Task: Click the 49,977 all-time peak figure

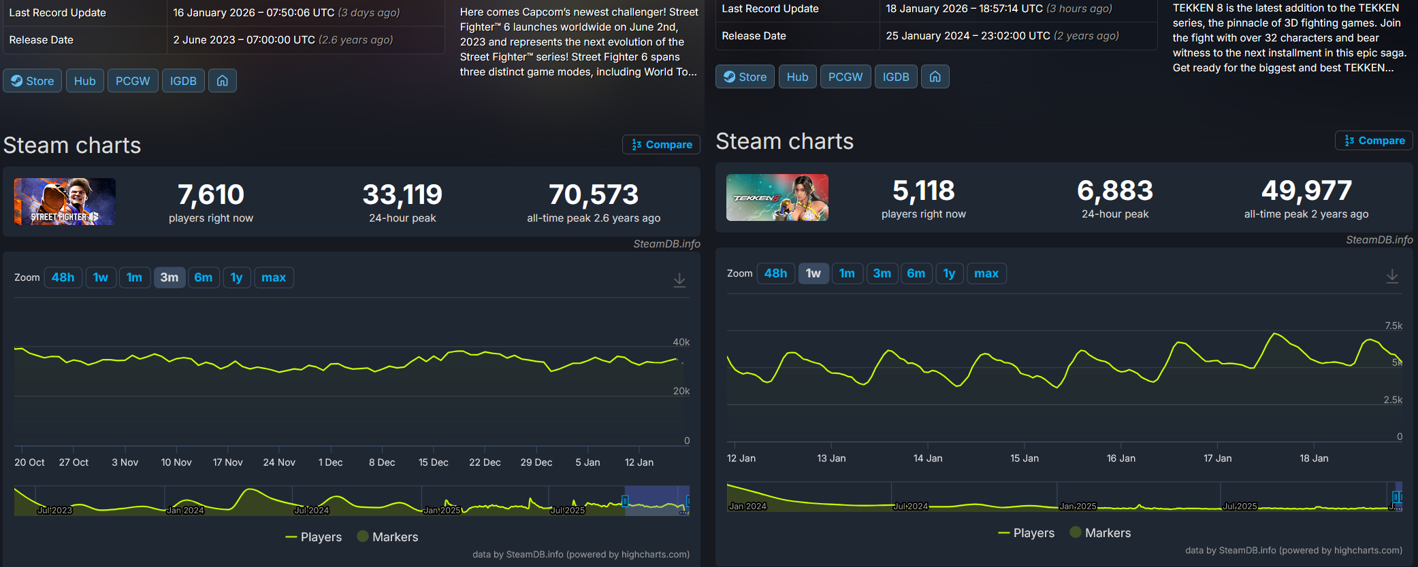Action: point(1306,191)
